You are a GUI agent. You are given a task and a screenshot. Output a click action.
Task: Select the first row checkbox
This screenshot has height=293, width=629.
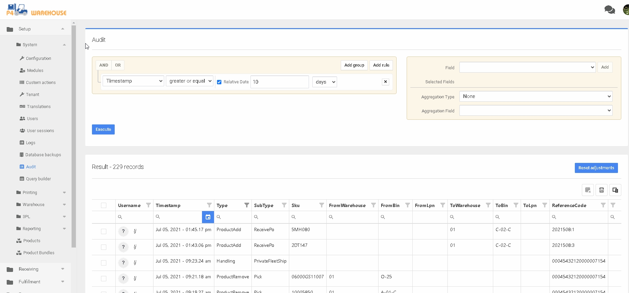(104, 231)
